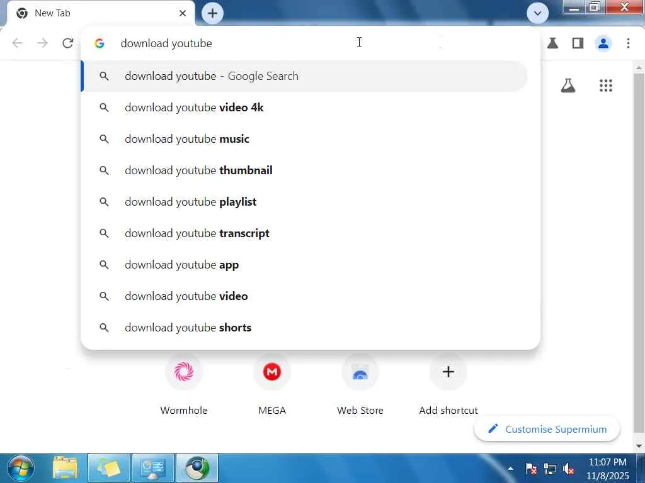Screen dimensions: 645x483
Task: Click the Supermium browser taskbar icon
Action: coord(197,468)
